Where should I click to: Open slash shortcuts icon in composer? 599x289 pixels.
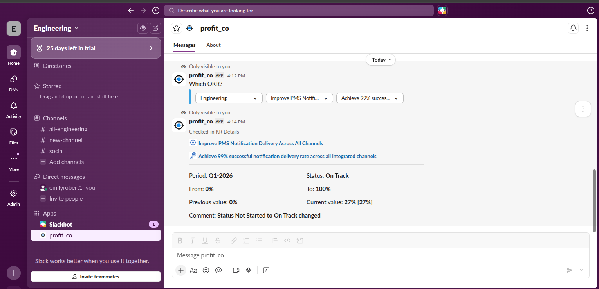[266, 270]
